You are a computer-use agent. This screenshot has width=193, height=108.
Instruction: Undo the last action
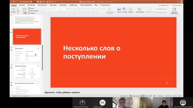point(43,2)
